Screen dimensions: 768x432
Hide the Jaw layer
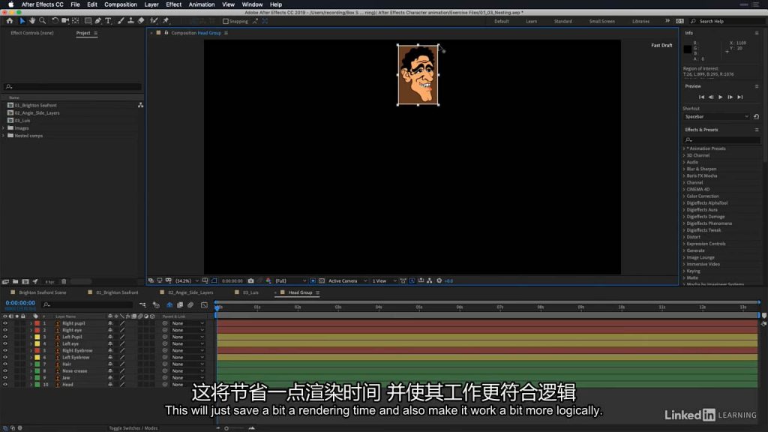(5, 378)
